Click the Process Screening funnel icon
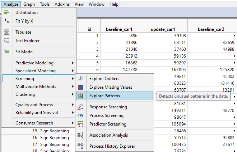The image size is (237, 152). pos(81,116)
